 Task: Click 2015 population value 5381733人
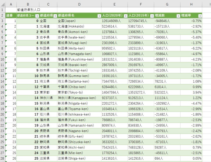141,26
